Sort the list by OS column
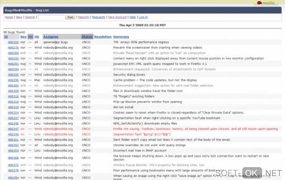Screen dimensions: 285x180 tap(37, 37)
